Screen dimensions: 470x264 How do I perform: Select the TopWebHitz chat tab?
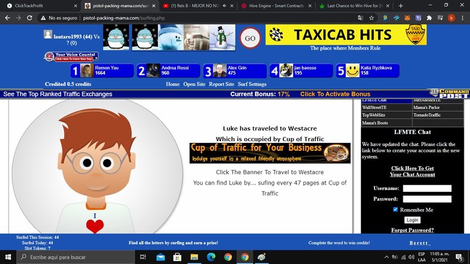click(x=386, y=115)
